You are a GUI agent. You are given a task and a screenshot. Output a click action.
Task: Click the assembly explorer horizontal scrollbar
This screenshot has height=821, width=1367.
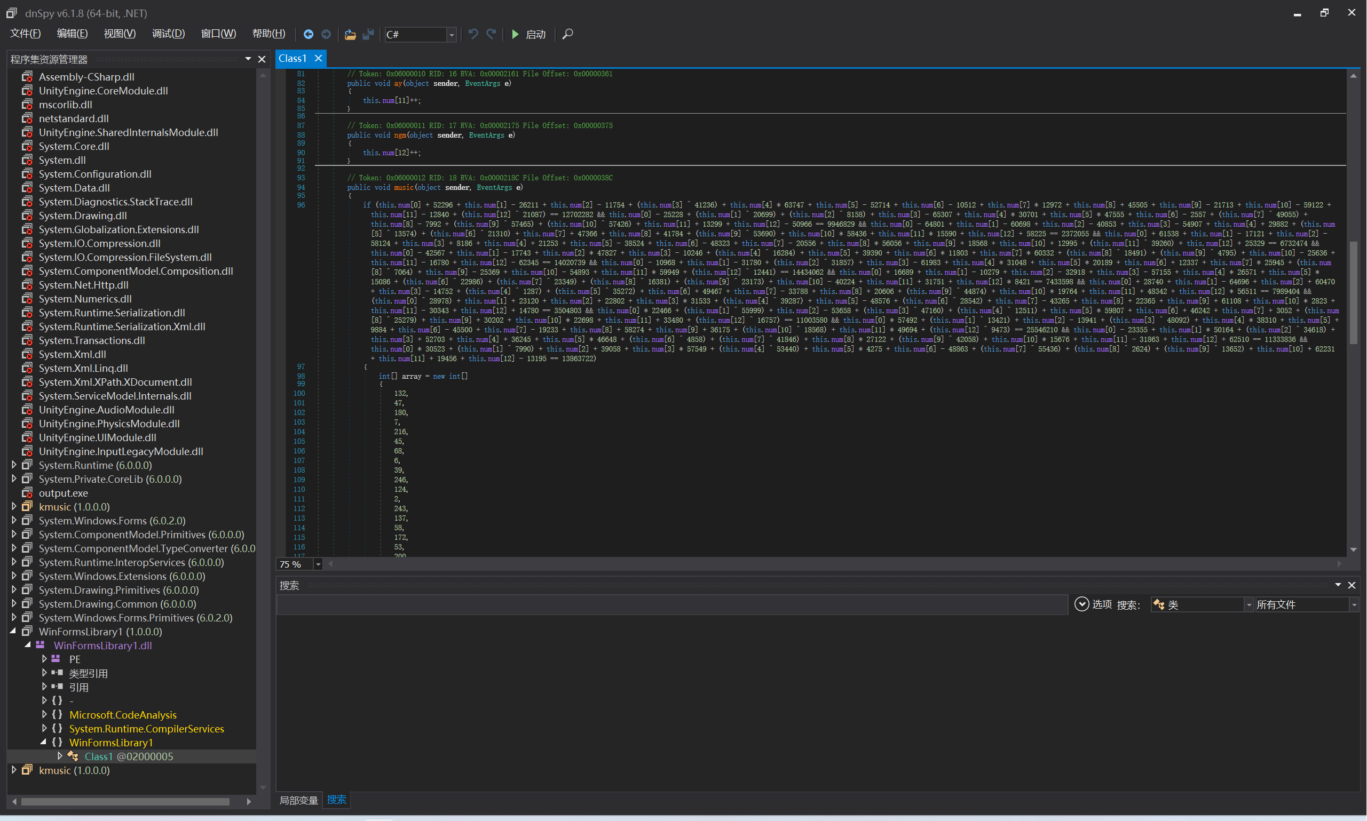coord(125,801)
